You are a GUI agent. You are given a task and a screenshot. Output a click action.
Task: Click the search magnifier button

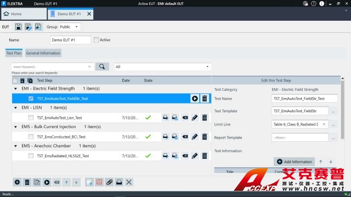pos(102,67)
